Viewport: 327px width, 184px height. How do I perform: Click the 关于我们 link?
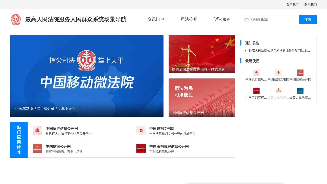[x=293, y=5]
